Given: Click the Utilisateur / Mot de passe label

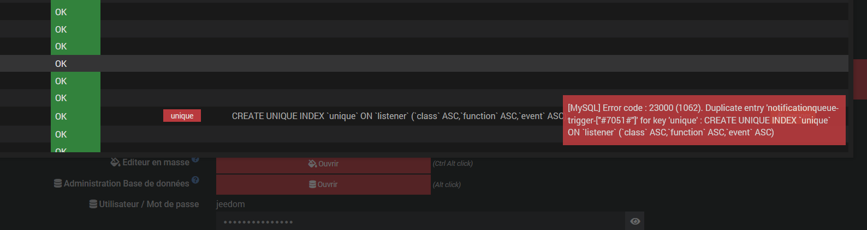Looking at the screenshot, I should (x=149, y=204).
